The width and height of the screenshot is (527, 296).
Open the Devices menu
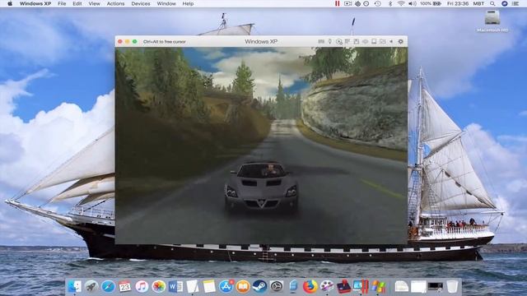[141, 3]
